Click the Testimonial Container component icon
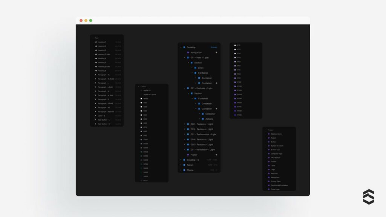386x217 pixels. click(268, 185)
